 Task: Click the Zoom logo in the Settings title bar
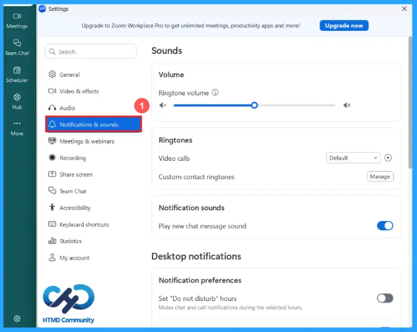[42, 9]
